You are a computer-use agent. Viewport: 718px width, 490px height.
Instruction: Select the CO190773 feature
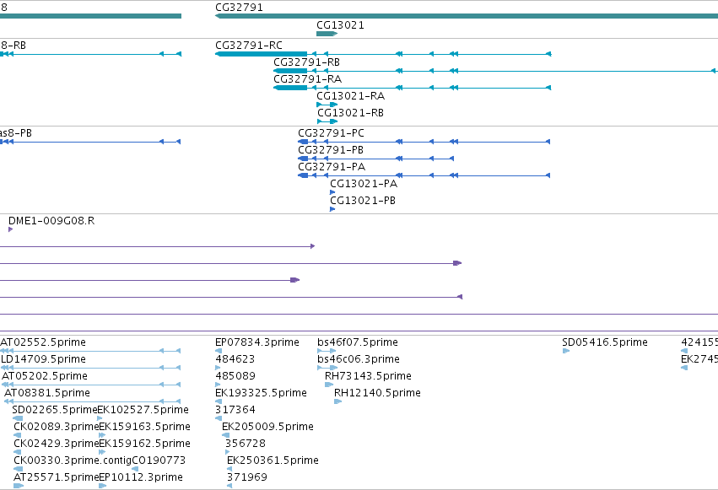tap(135, 469)
